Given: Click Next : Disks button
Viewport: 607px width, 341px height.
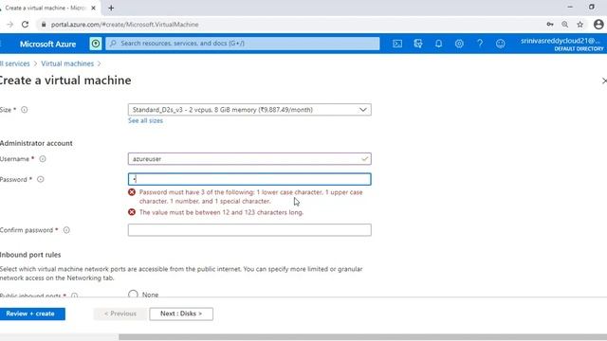Looking at the screenshot, I should (x=181, y=314).
